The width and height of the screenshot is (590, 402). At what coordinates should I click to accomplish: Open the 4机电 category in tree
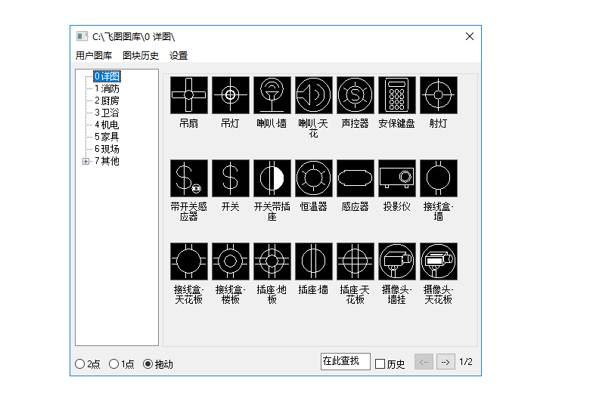pyautogui.click(x=107, y=125)
